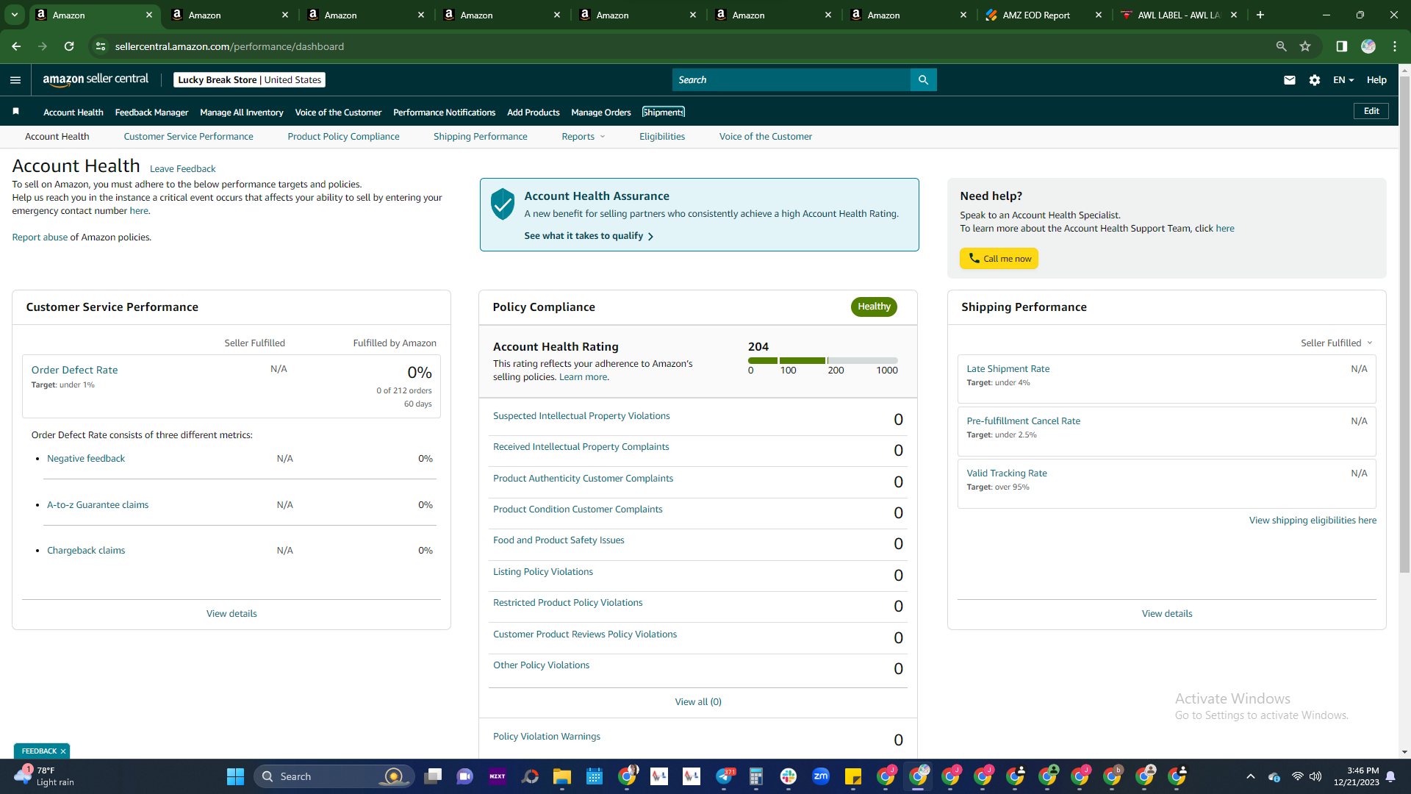Screen dimensions: 1411x794
Task: Open the settings gear icon
Action: (x=1315, y=80)
